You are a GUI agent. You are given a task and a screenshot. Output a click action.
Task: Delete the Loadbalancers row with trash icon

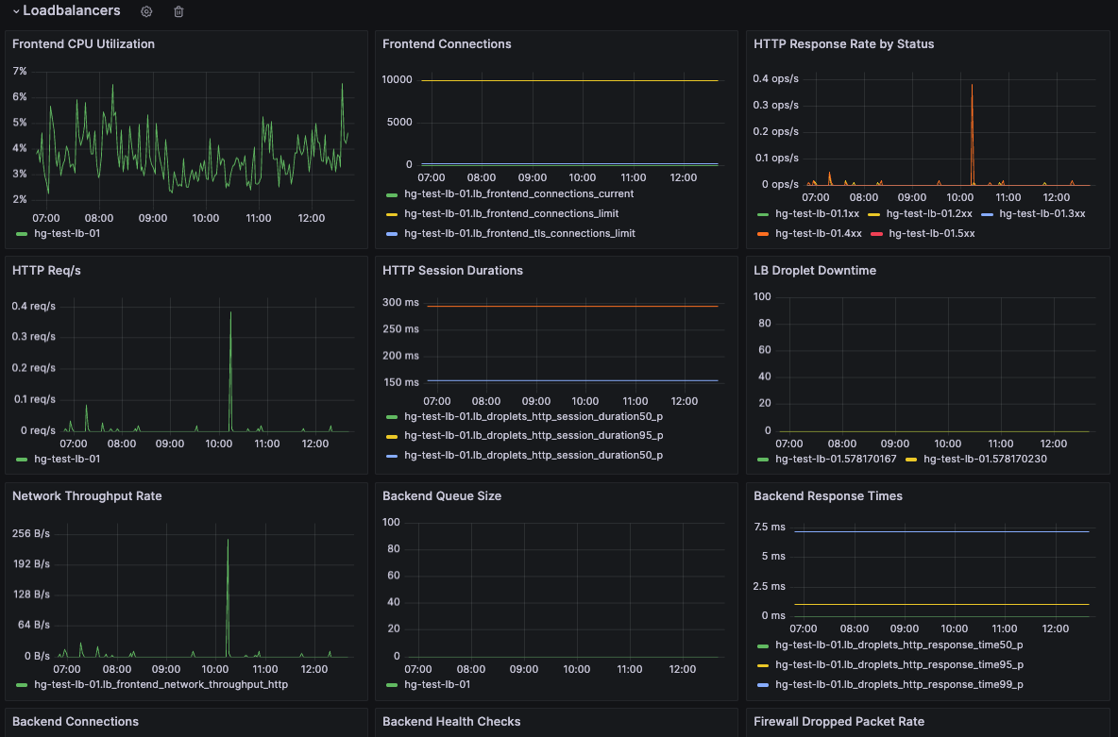(179, 11)
